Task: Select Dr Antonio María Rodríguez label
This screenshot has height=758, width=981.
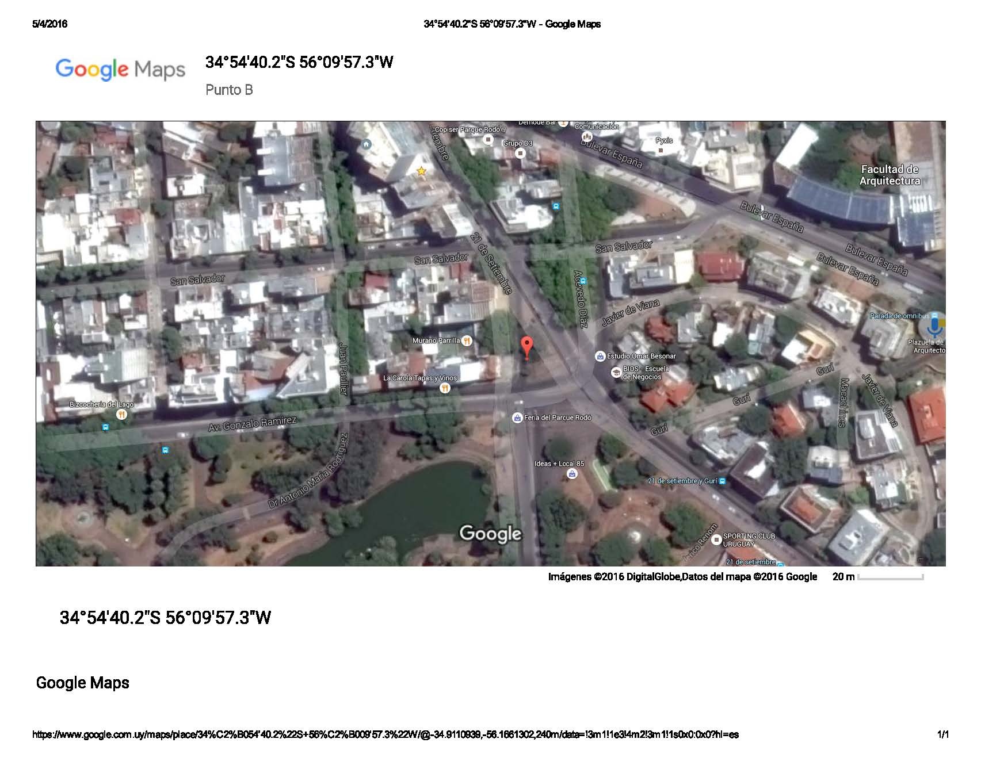Action: (308, 471)
